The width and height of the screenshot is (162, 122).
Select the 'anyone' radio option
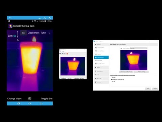(x=111, y=78)
